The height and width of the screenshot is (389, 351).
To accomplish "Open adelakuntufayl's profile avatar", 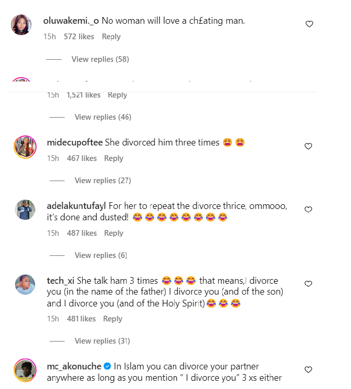I will click(x=24, y=210).
